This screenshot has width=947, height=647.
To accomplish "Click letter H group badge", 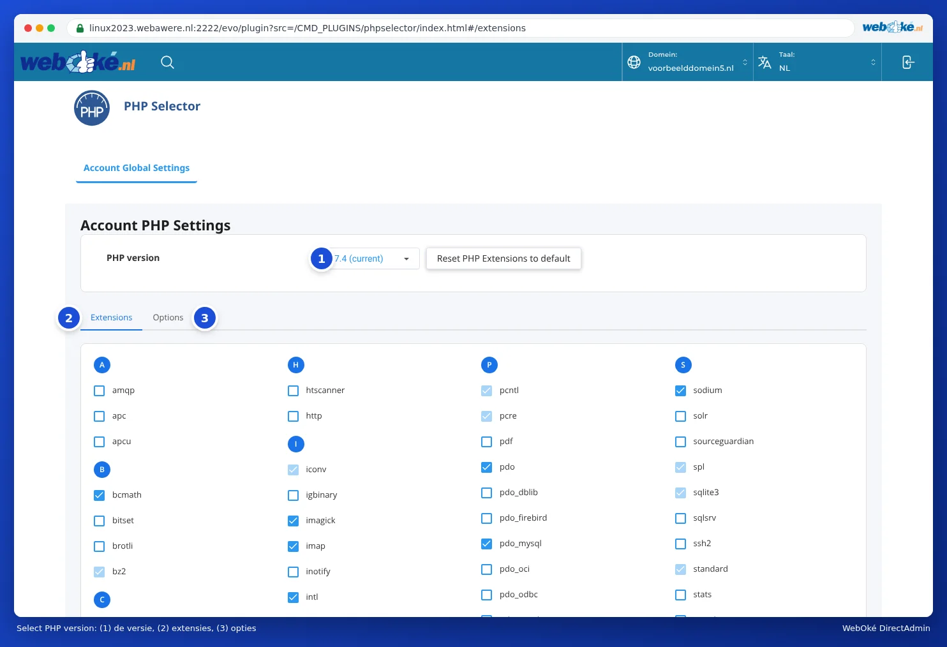I will [295, 365].
